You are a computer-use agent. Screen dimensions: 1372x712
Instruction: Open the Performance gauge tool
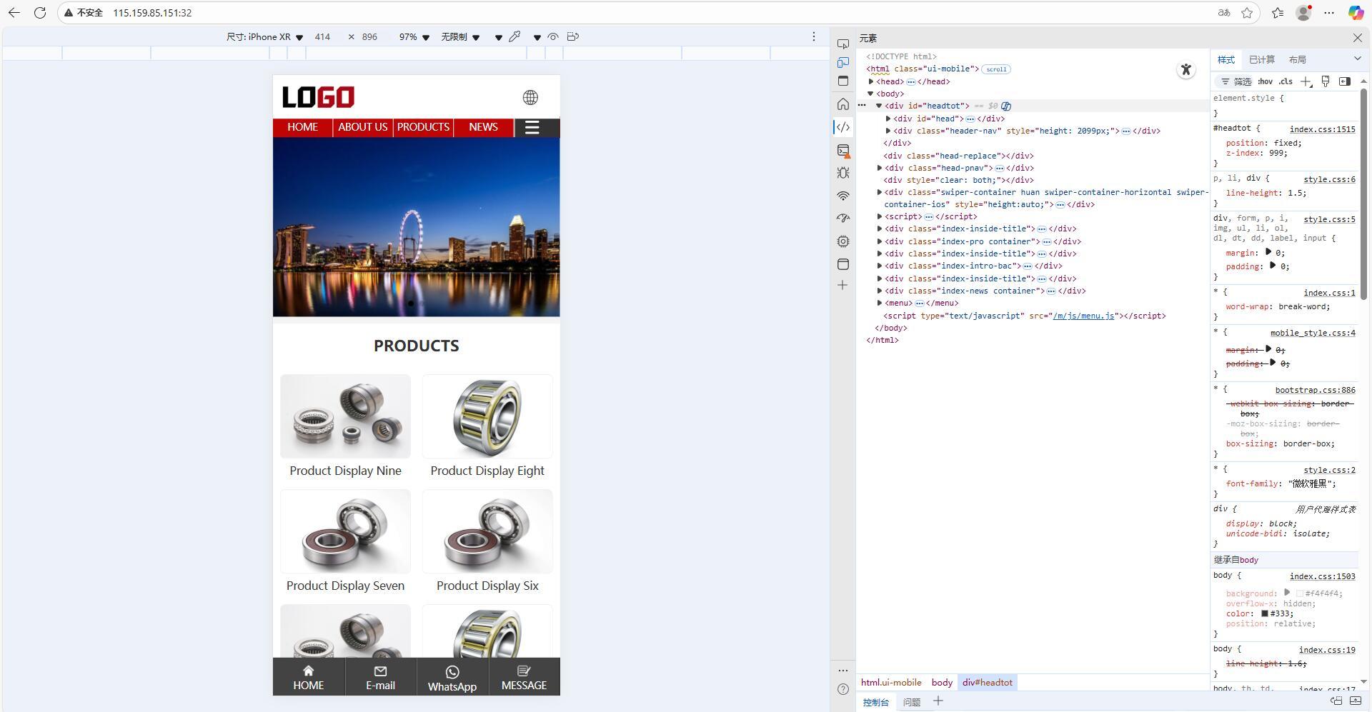coord(843,219)
